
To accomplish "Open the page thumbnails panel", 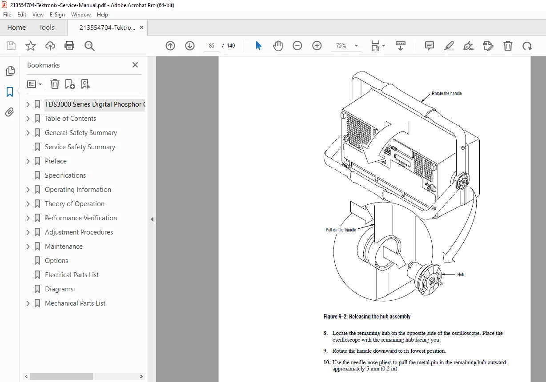I will 10,71.
